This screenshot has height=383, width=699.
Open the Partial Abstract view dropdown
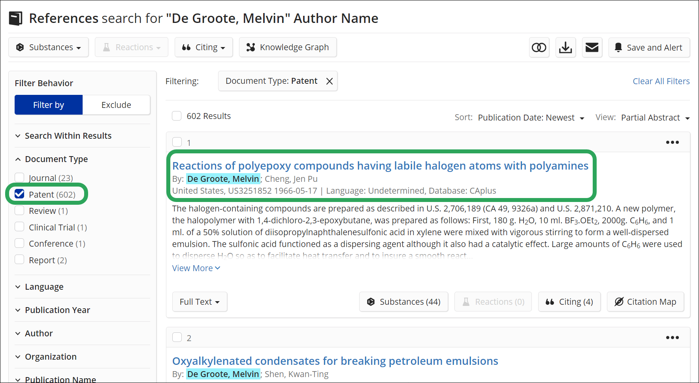[x=655, y=118]
